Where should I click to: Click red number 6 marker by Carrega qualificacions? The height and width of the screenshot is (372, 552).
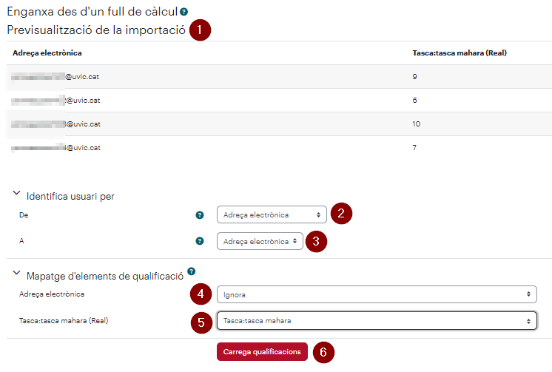pyautogui.click(x=323, y=352)
